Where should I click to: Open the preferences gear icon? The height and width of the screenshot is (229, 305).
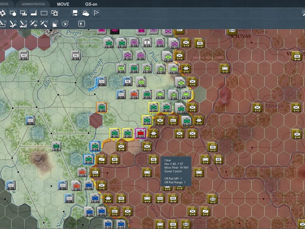[3, 13]
